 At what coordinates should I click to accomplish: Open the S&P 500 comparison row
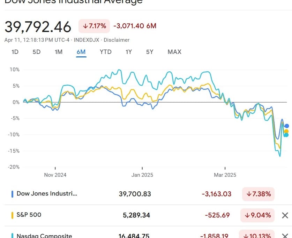pos(29,215)
